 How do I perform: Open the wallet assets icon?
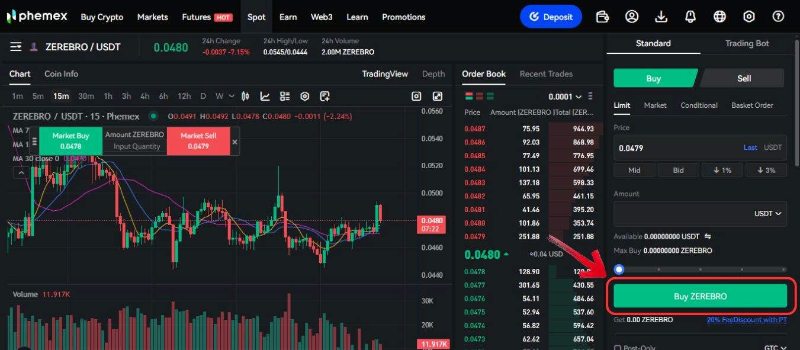(602, 17)
